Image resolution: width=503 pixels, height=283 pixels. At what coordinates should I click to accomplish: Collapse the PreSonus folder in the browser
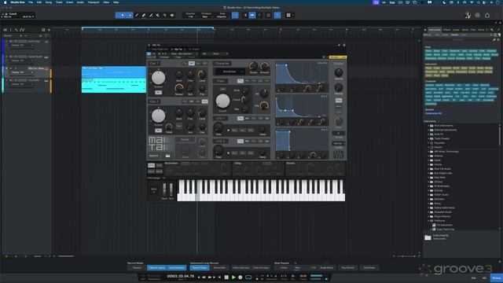point(429,221)
